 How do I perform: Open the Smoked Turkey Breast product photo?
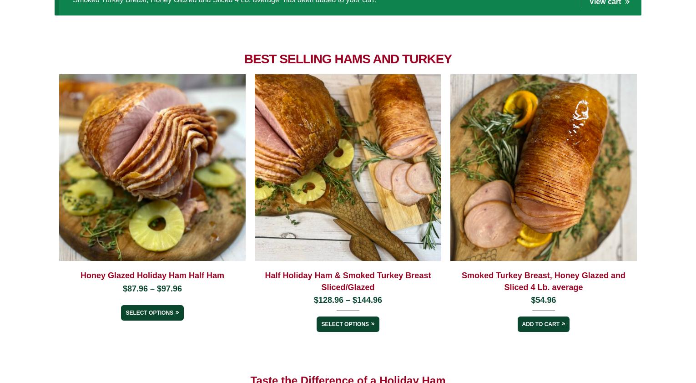pyautogui.click(x=543, y=168)
